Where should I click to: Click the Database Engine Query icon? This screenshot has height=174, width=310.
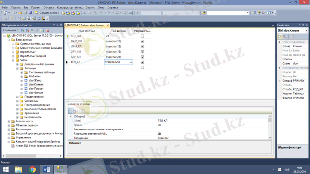point(63,13)
